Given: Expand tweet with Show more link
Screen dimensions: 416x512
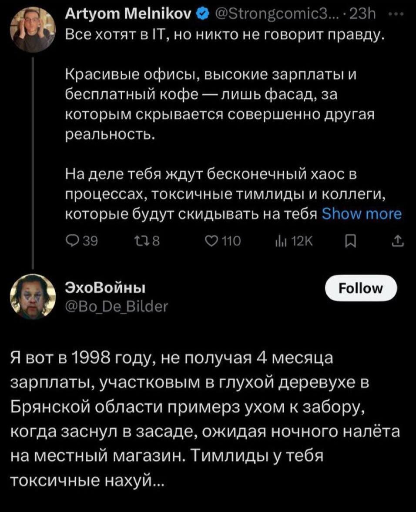Looking at the screenshot, I should pos(362,214).
